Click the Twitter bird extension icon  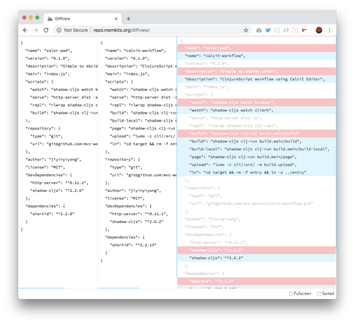point(268,30)
